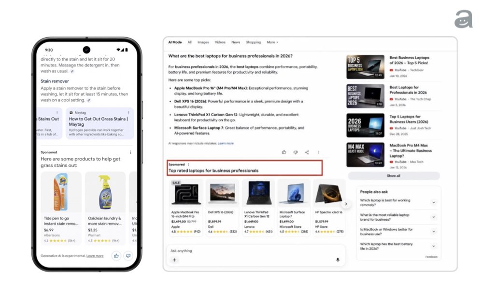
Task: Play the M4 Max Beast Mode video thumbnail
Action: (365, 155)
